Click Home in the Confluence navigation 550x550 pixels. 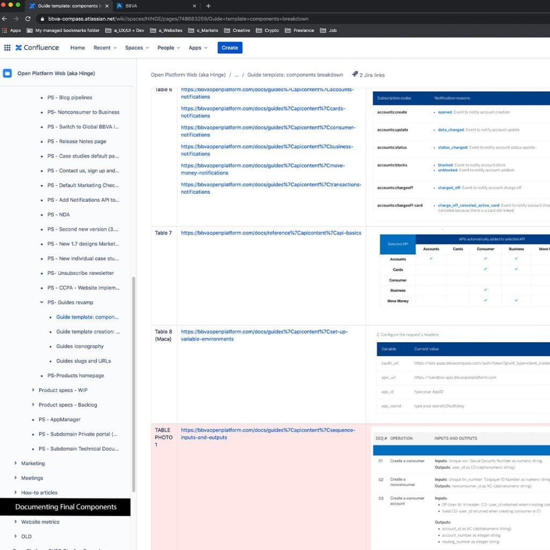click(x=77, y=48)
